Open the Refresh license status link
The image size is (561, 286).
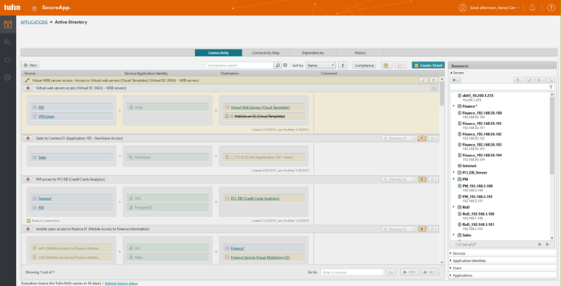tap(121, 284)
